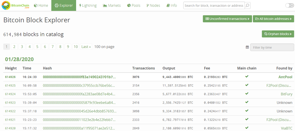Open hash starting 000000000000000000fa2283
Image resolution: width=295 pixels, height=131 pixels.
coord(79,94)
